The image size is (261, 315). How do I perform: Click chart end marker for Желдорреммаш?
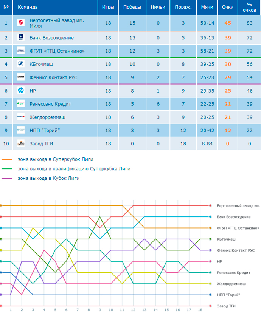click(210, 284)
